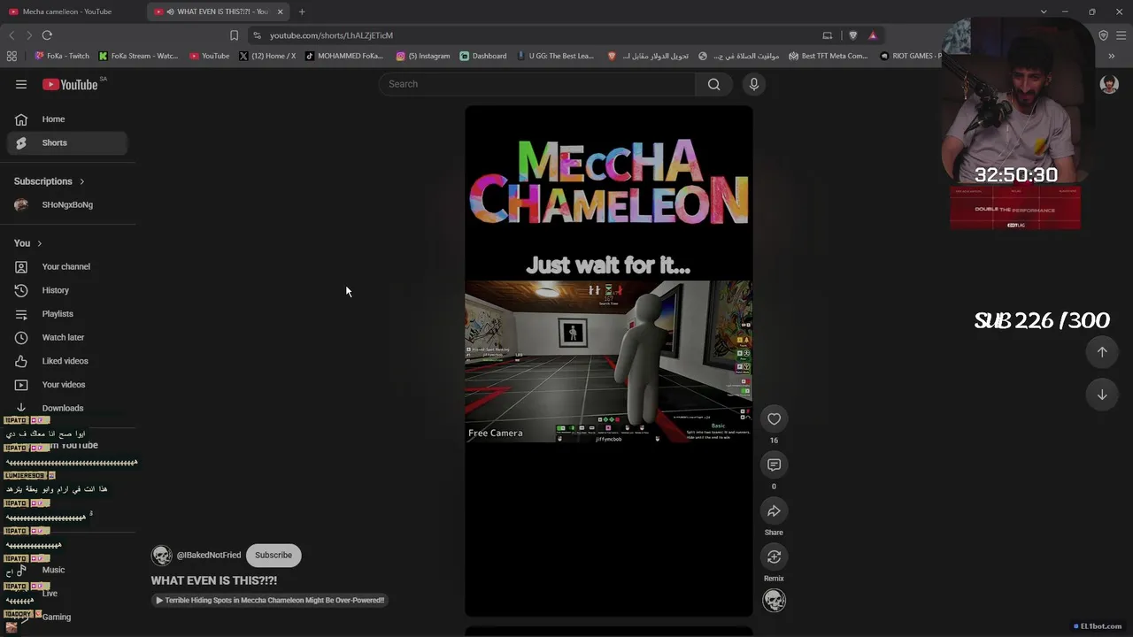Image resolution: width=1133 pixels, height=637 pixels.
Task: Show more bookmarks with the overflow chevron
Action: click(1112, 56)
